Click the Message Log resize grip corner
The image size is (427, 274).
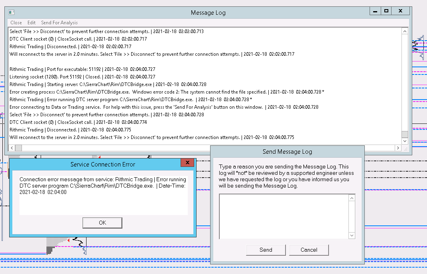tap(405, 149)
